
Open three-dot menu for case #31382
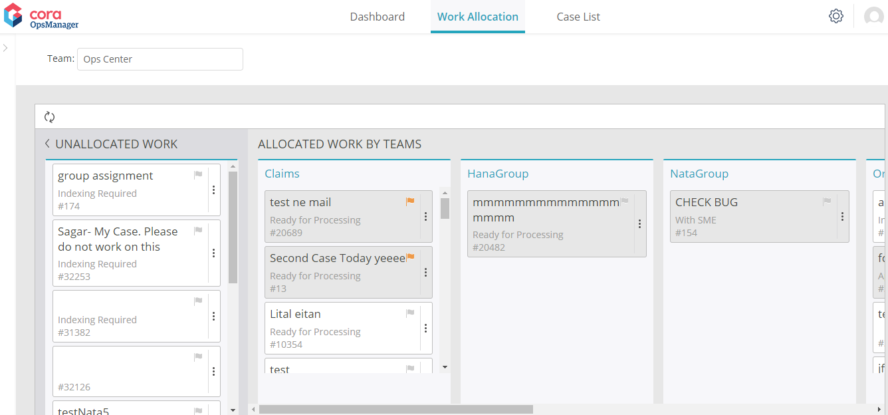pos(213,317)
